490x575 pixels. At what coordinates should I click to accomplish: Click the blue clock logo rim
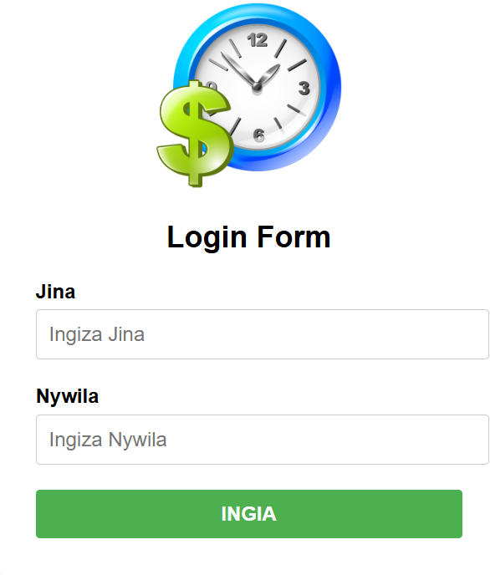click(332, 88)
